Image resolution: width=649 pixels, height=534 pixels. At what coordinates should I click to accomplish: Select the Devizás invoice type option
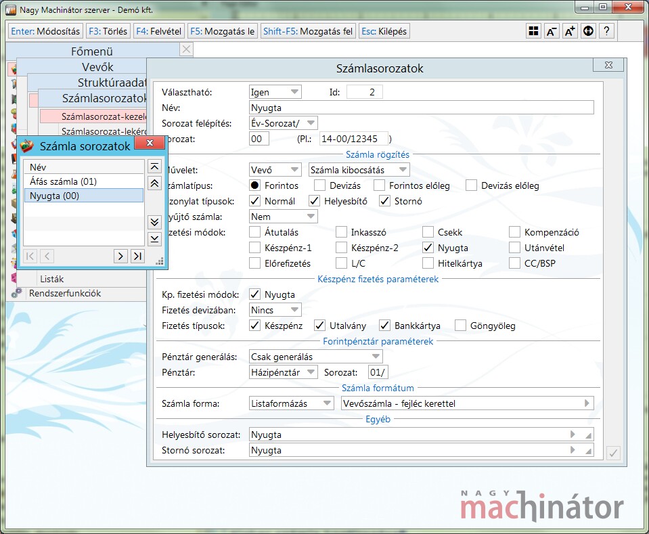320,185
